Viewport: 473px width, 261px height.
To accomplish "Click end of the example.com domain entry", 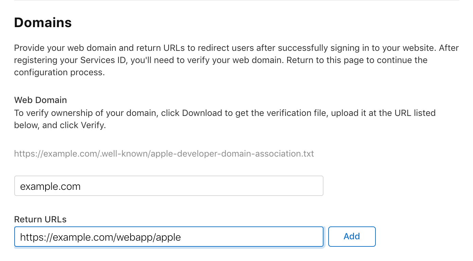I will click(82, 186).
